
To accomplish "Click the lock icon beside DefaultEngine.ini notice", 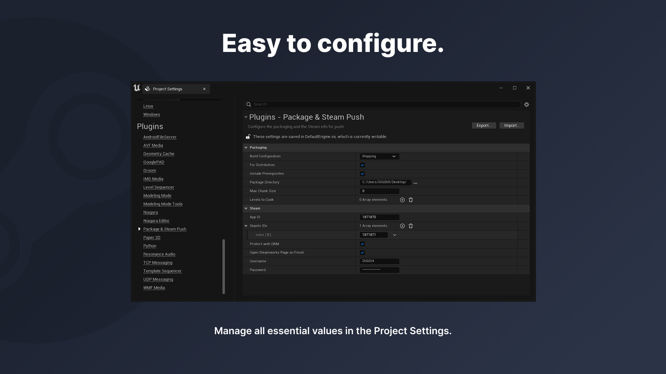I will [248, 137].
